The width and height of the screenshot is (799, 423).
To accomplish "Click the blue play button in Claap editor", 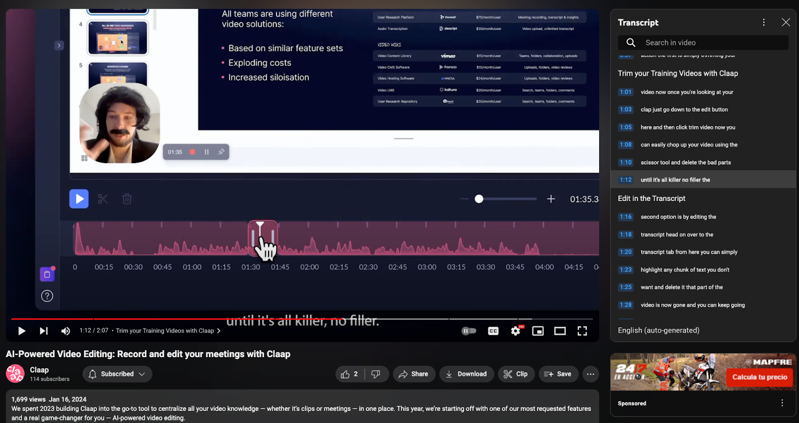I will click(79, 199).
